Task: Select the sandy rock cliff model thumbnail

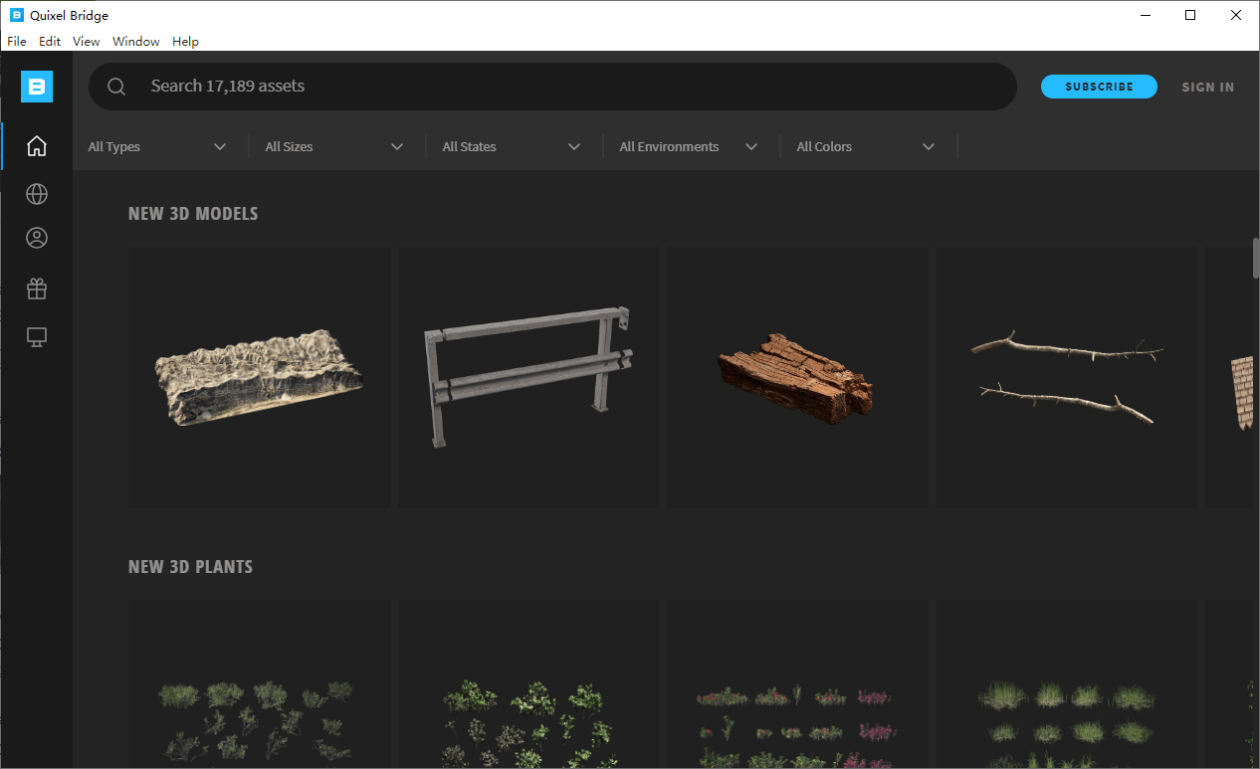Action: coord(259,377)
